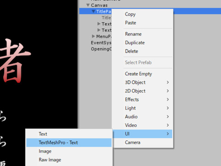Select TextMeshPro - Text in the submenu
This screenshot has height=166, width=221.
[69, 142]
